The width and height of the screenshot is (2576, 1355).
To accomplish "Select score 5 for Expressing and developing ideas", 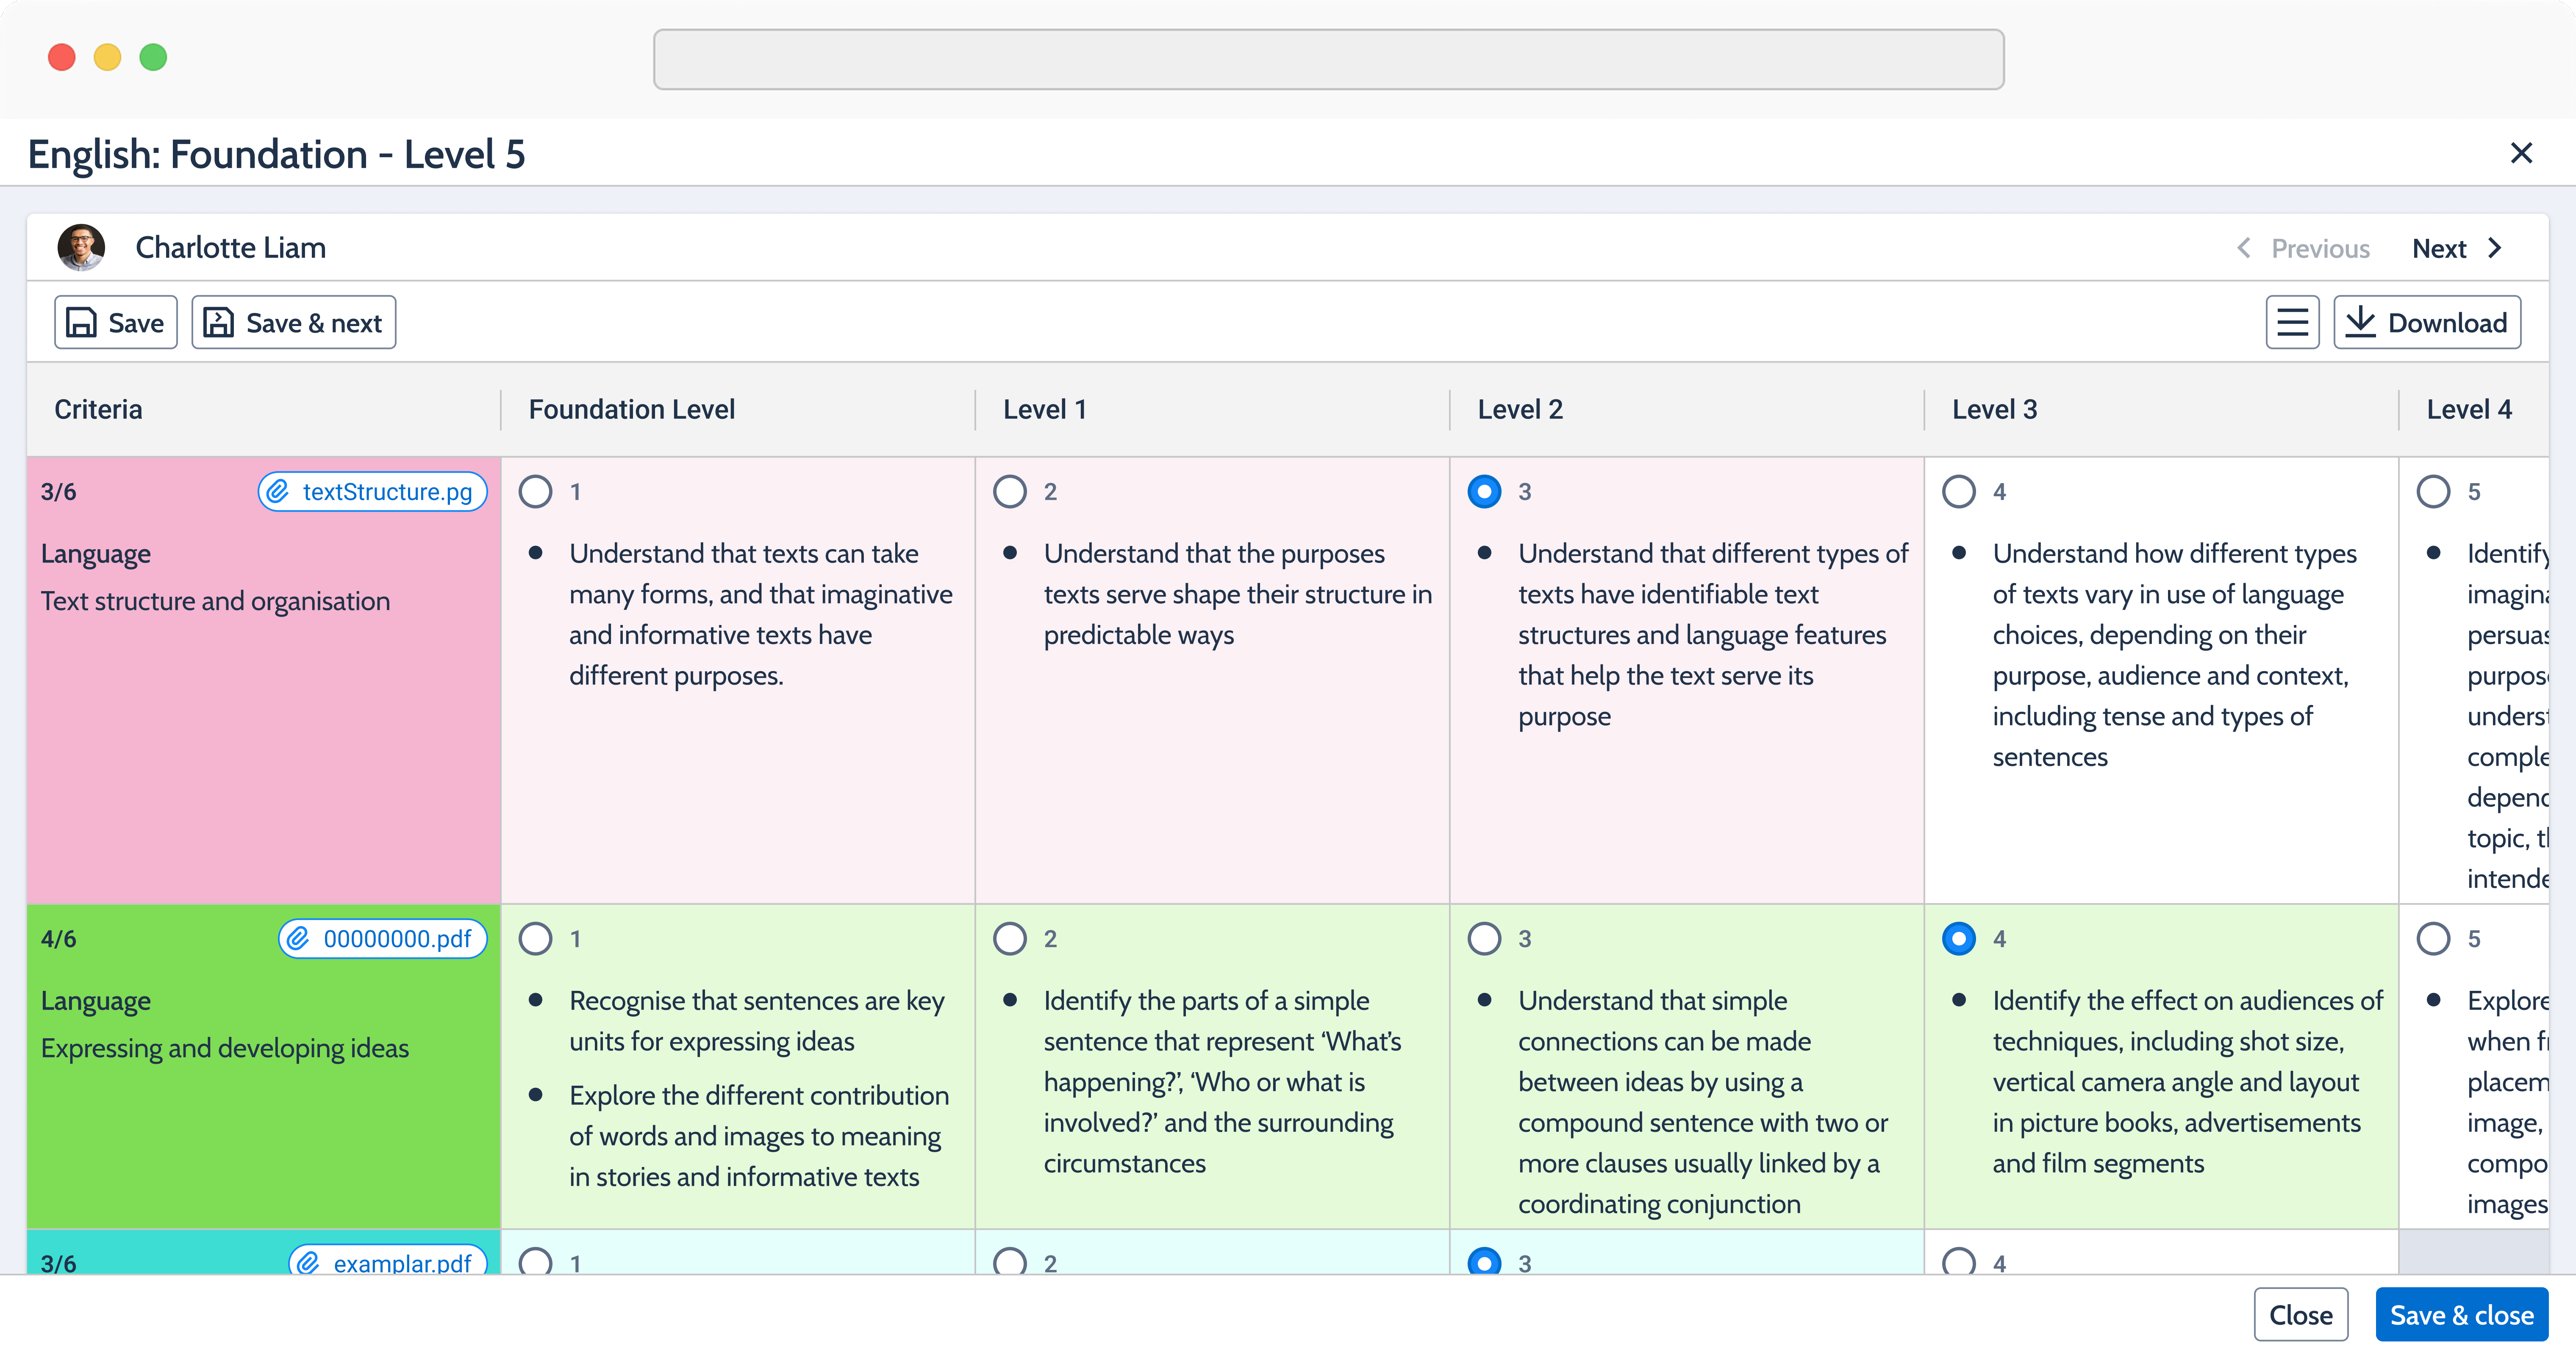I will pyautogui.click(x=2433, y=938).
